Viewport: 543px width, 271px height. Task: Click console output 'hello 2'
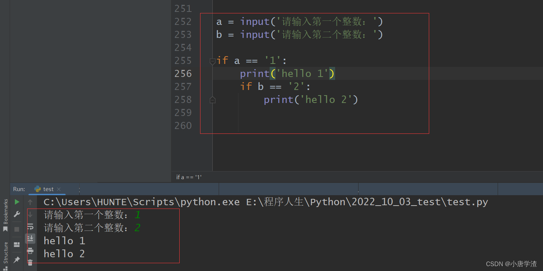pyautogui.click(x=64, y=254)
